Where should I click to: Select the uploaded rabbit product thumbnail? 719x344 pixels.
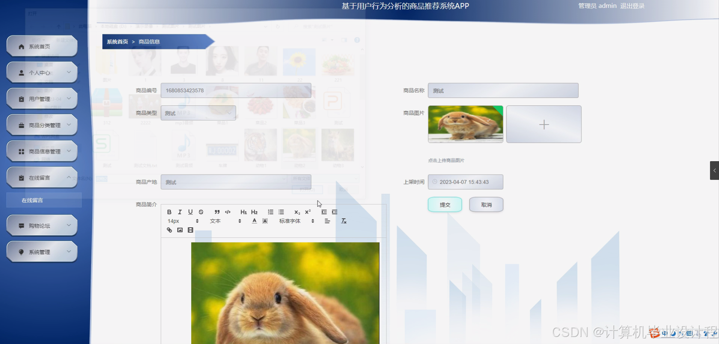[x=466, y=124]
